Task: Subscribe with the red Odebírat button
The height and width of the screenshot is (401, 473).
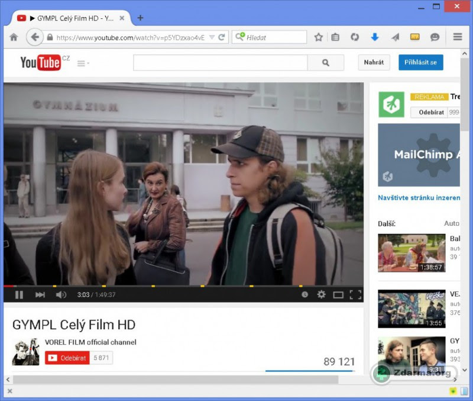Action: [x=67, y=358]
